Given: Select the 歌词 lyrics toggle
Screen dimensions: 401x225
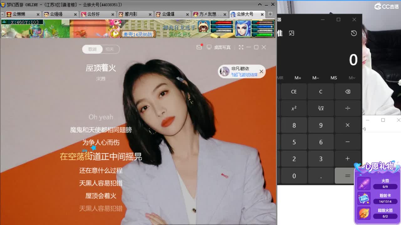Looking at the screenshot, I should [x=92, y=49].
